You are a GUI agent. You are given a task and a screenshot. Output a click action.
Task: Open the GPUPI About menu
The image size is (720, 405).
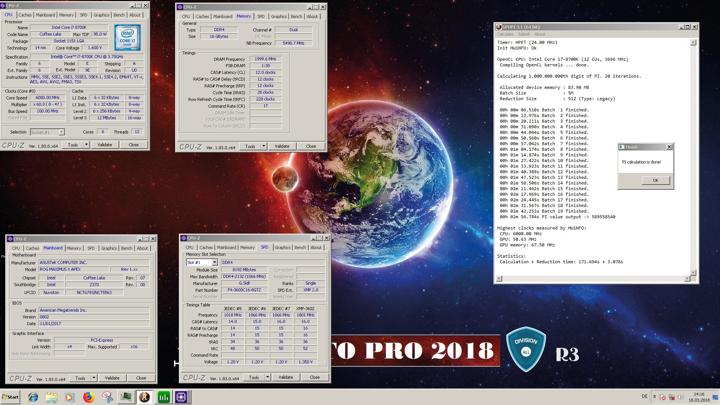click(x=540, y=34)
